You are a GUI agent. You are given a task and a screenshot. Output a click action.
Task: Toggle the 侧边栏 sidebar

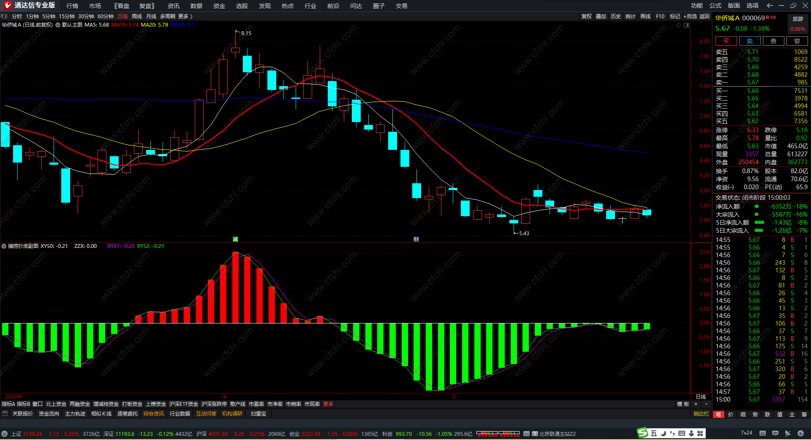tap(701, 414)
